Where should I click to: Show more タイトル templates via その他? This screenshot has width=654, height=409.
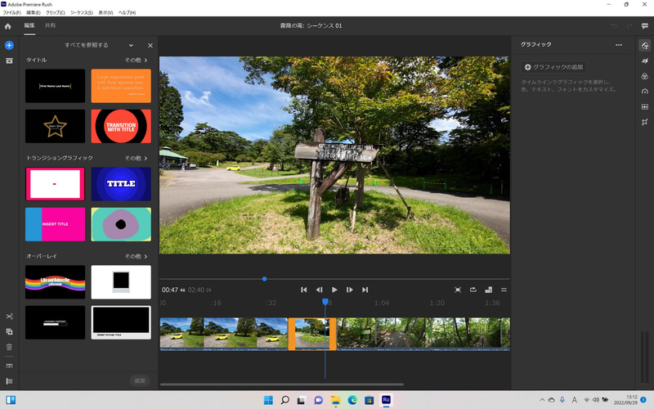(137, 60)
